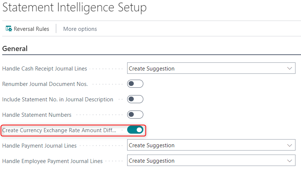Viewport: 301px width, 170px height.
Task: Click the Handle Payment Journal Lines label
Action: click(x=39, y=145)
